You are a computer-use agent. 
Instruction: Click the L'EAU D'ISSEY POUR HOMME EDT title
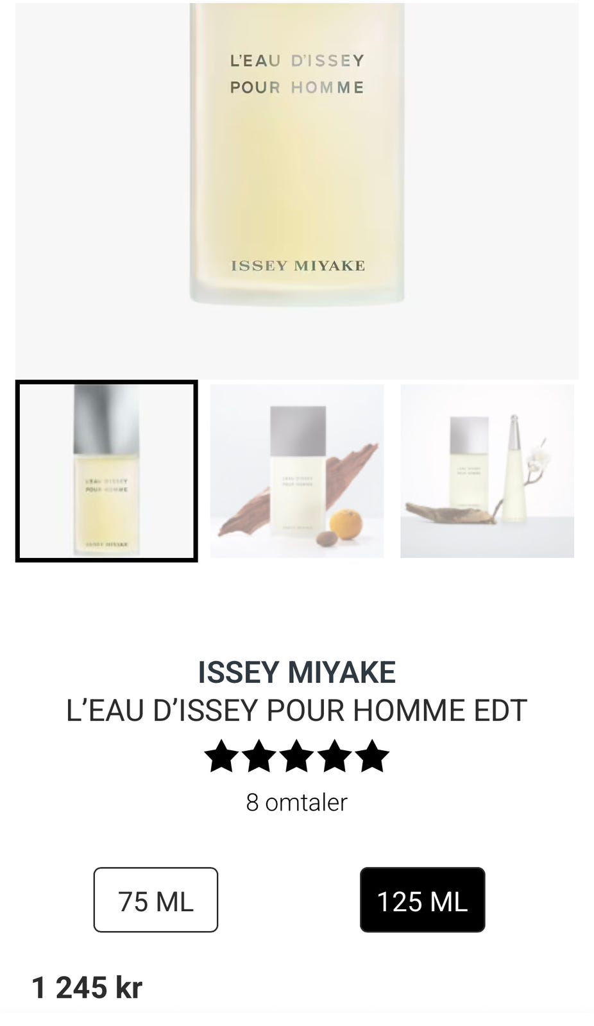[x=296, y=711]
